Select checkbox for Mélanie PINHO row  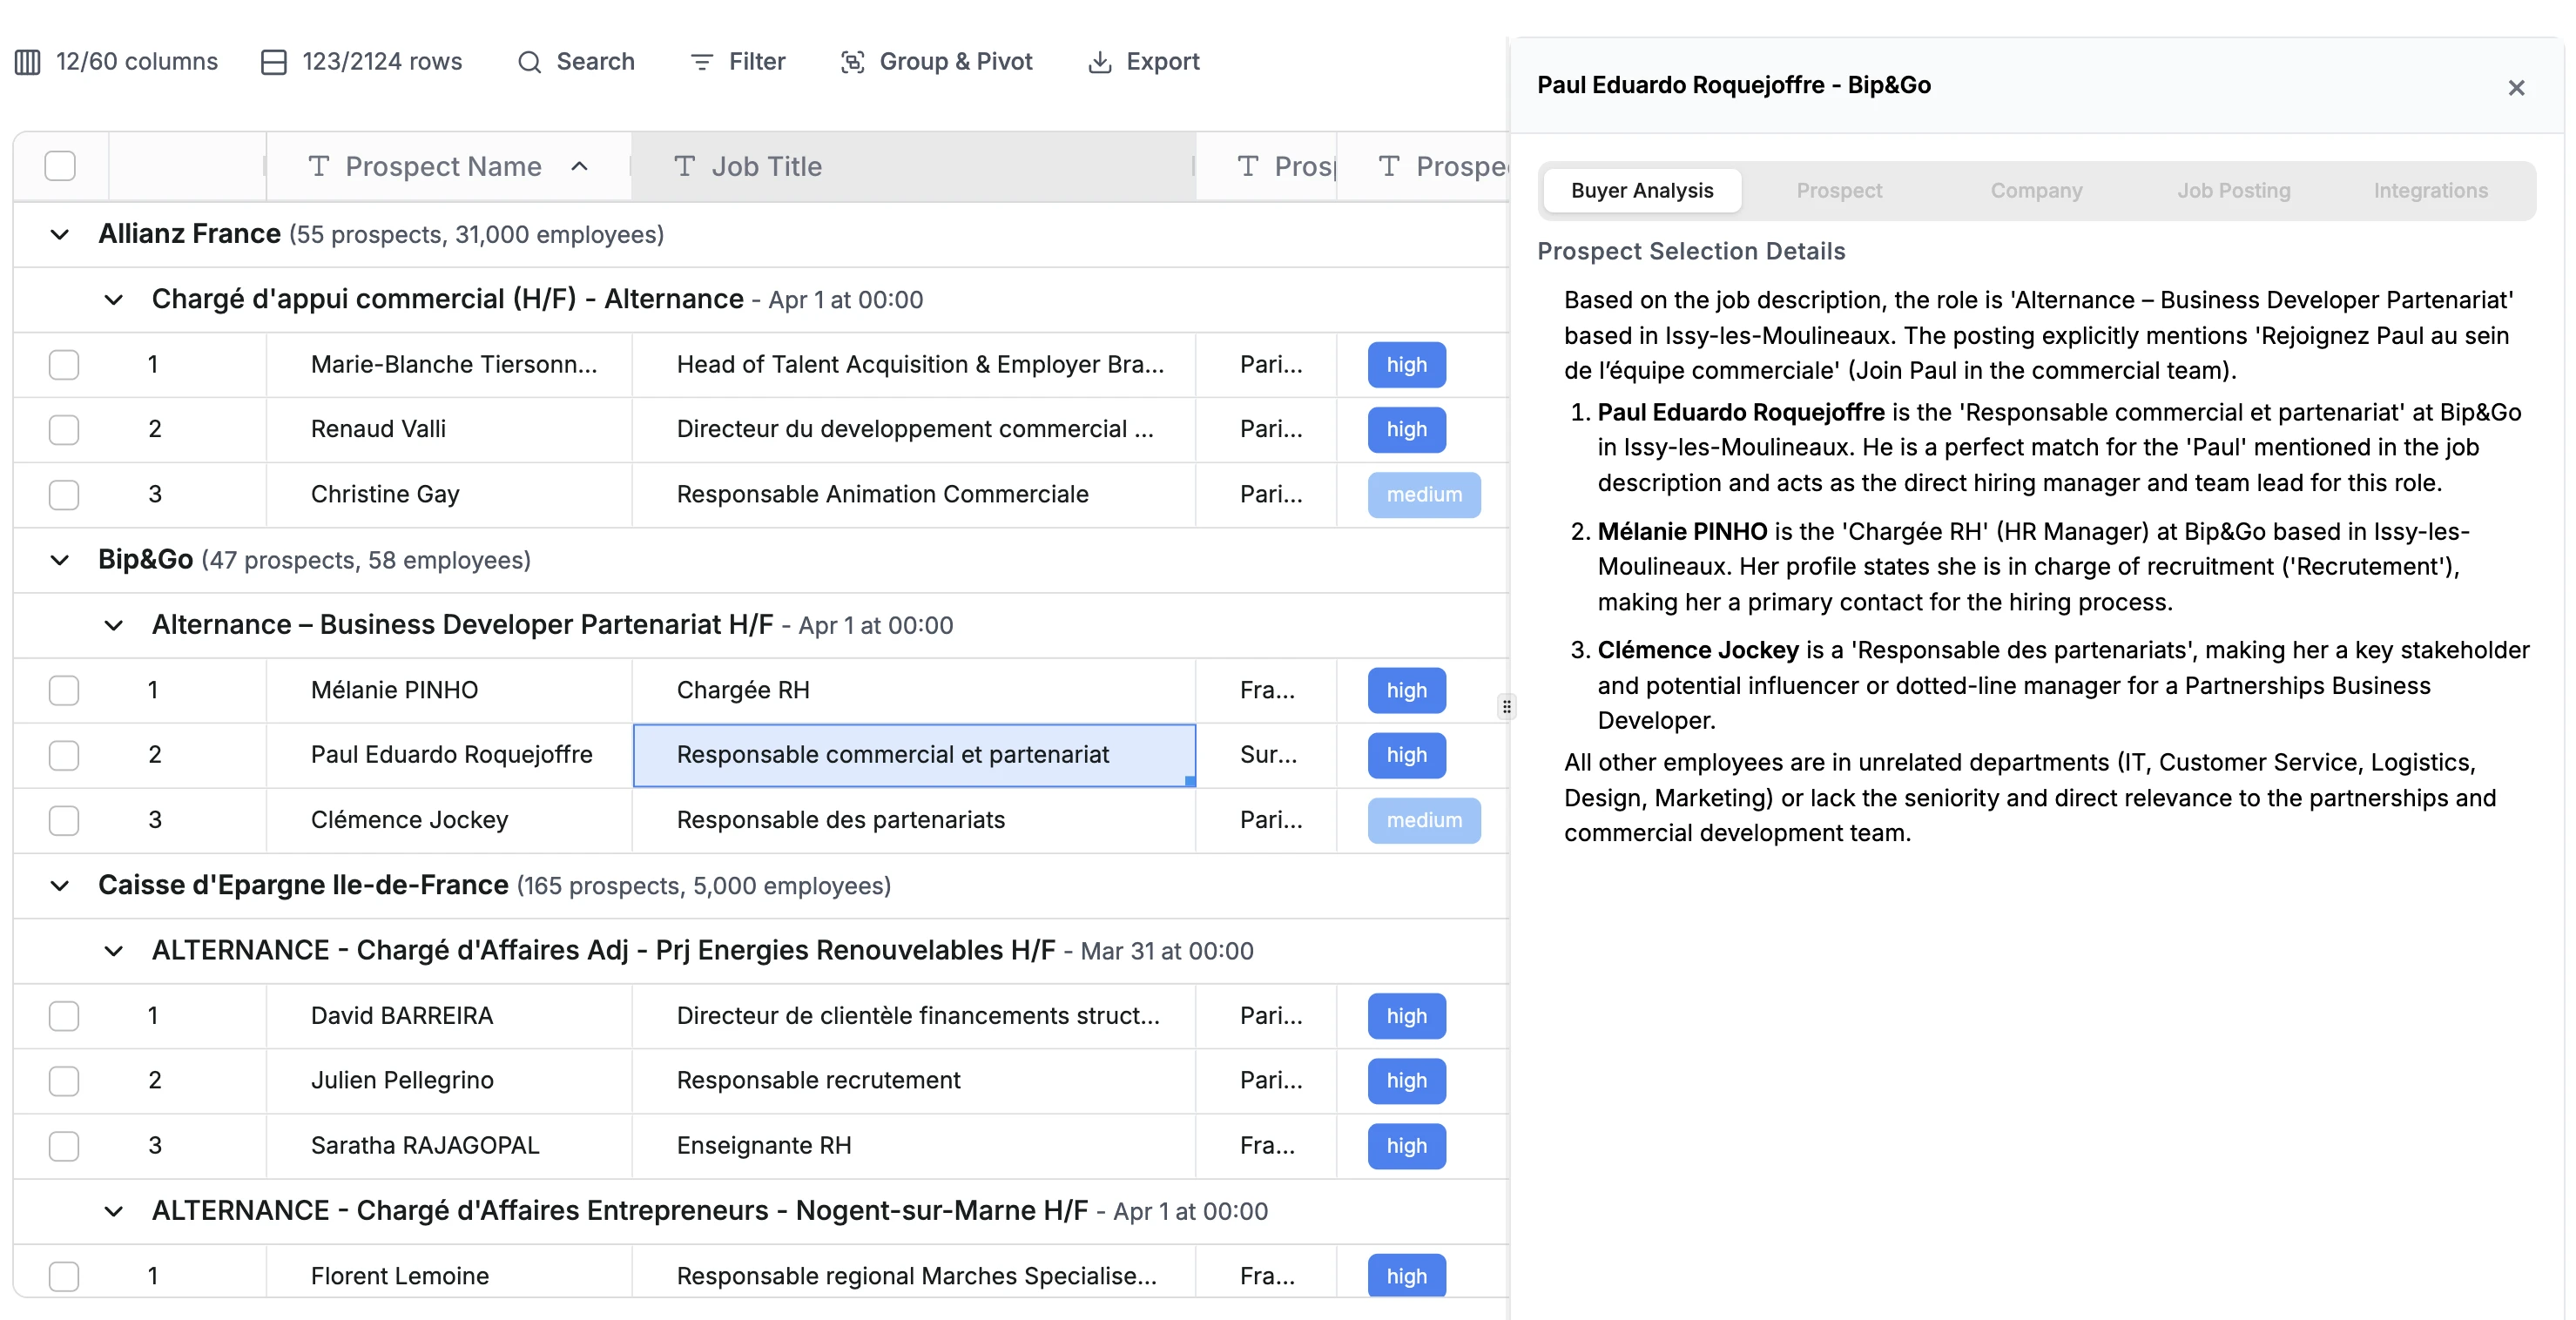tap(64, 690)
